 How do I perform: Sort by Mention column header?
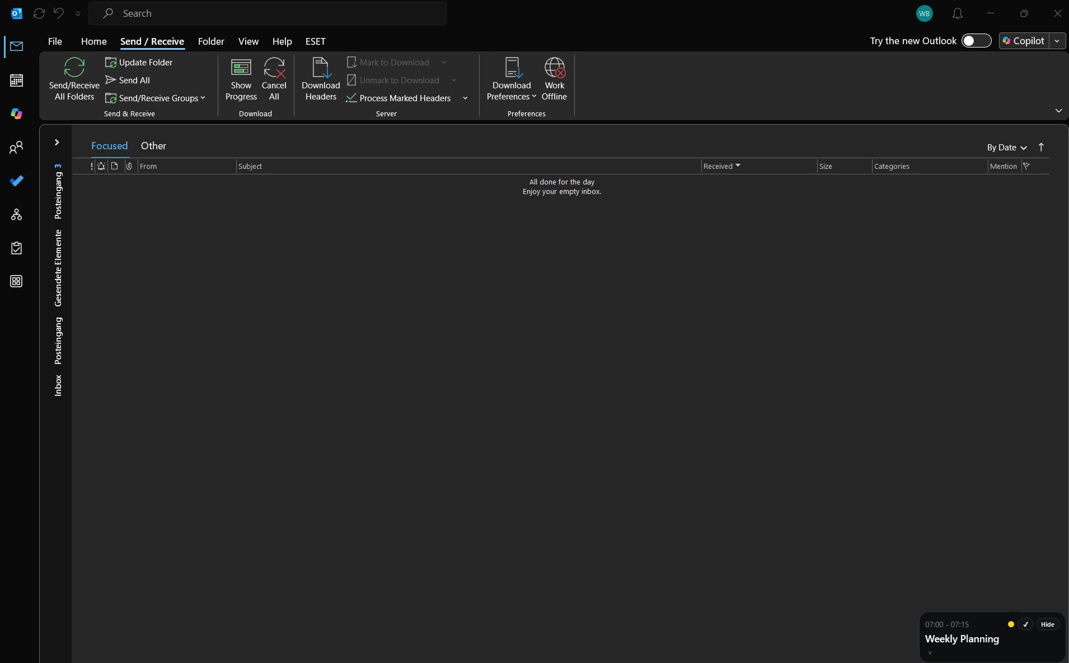point(1004,166)
